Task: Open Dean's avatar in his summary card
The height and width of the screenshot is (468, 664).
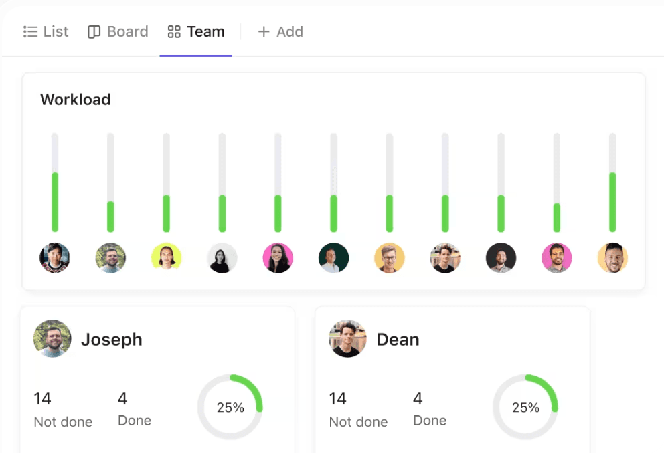Action: pyautogui.click(x=347, y=339)
